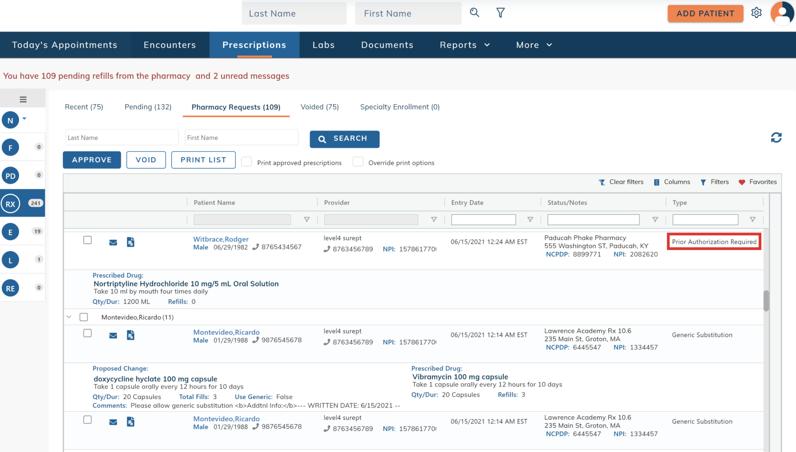The image size is (796, 452).
Task: Open the hamburger menu in sidebar
Action: 23,99
